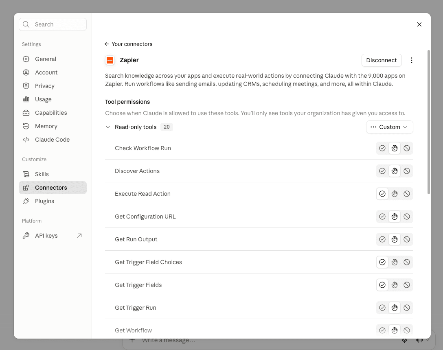
Task: Block the Get Run Output tool
Action: pos(406,240)
